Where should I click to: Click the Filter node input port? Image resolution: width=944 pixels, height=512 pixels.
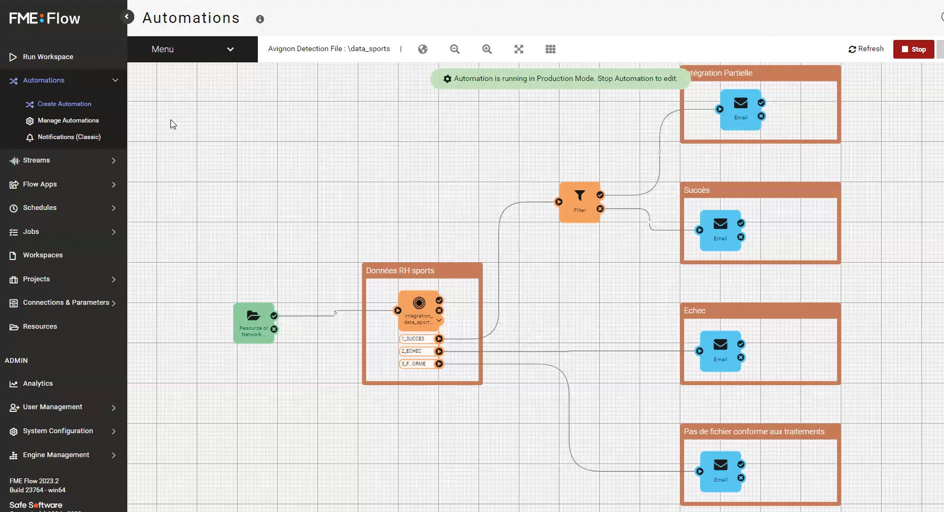pyautogui.click(x=559, y=202)
